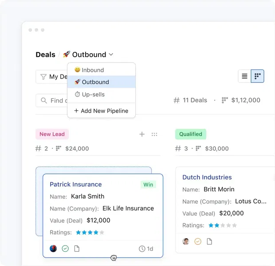
Task: Click into the Find search field
Action: [52, 101]
